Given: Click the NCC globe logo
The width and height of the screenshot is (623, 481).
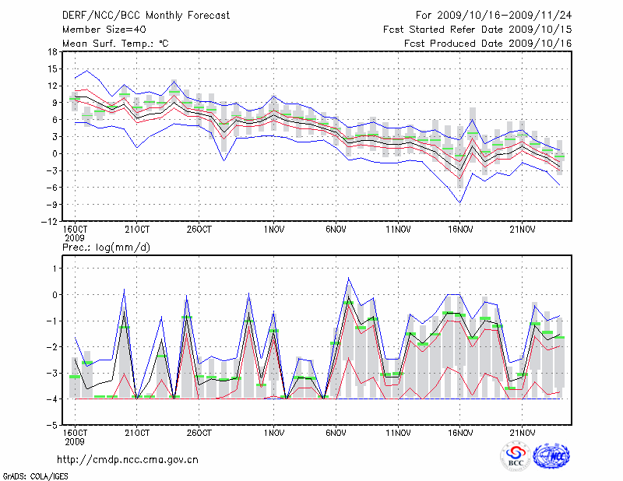Looking at the screenshot, I should point(551,455).
